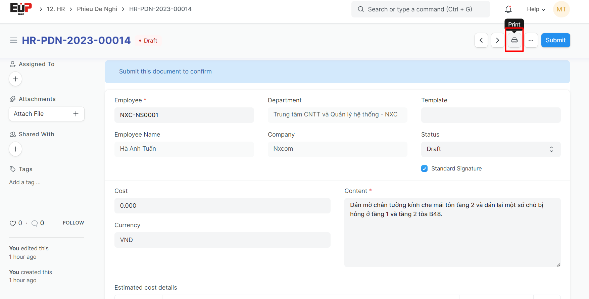
Task: Focus the Cost input field
Action: point(222,206)
